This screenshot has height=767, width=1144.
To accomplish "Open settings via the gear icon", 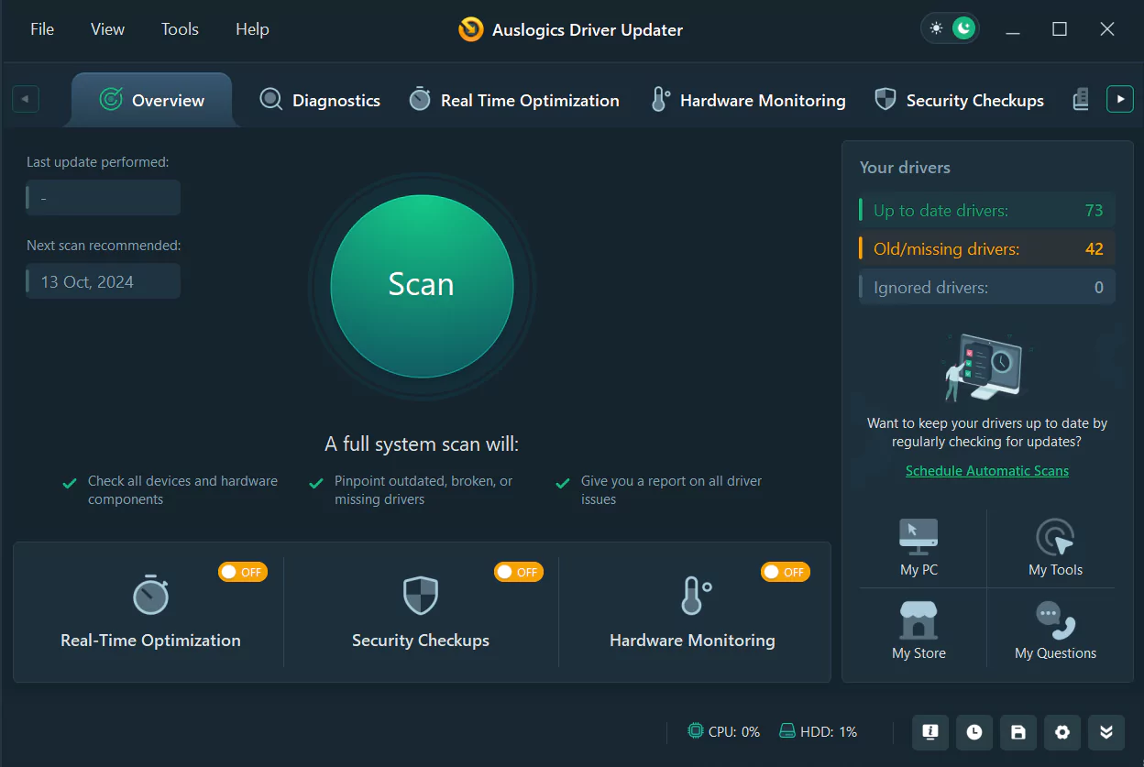I will point(1061,732).
